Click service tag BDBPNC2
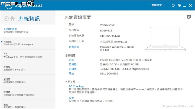This screenshot has width=195, height=109. (x=106, y=30)
